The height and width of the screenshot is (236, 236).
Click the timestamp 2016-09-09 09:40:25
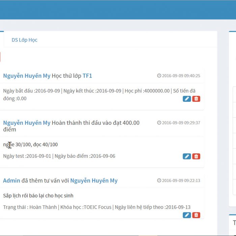pyautogui.click(x=181, y=76)
